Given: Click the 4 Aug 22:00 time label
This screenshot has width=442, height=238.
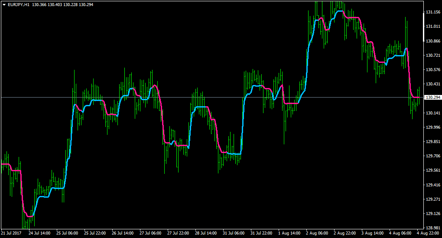Looking at the screenshot, I should point(428,233).
